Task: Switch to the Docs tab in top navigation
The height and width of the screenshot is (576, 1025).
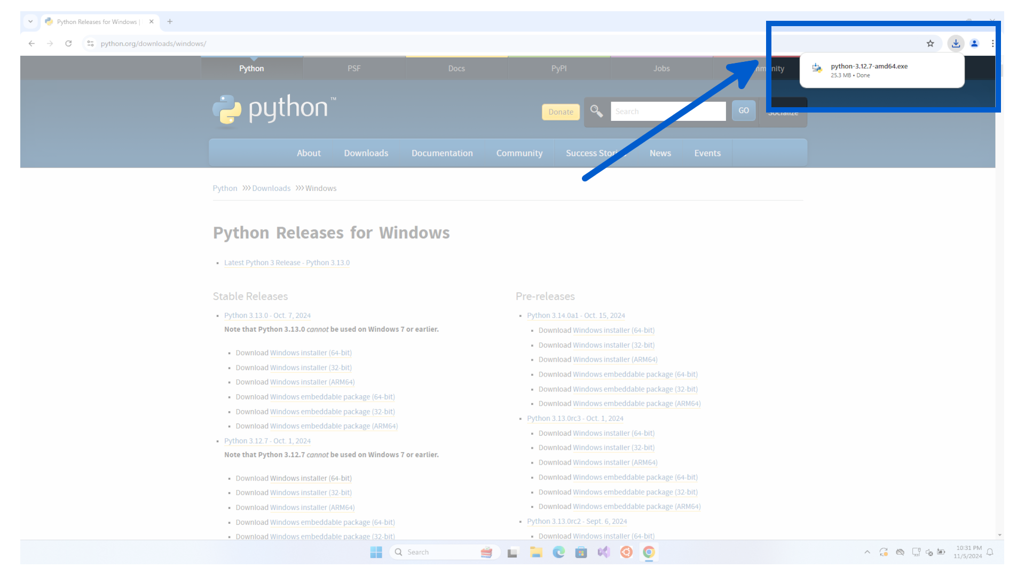Action: tap(456, 68)
